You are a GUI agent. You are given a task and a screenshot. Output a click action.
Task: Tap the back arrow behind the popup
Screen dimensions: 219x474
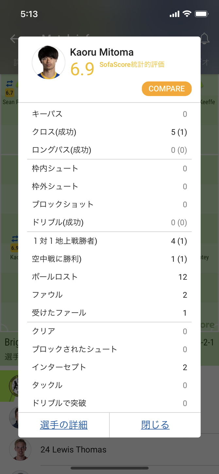(x=14, y=39)
